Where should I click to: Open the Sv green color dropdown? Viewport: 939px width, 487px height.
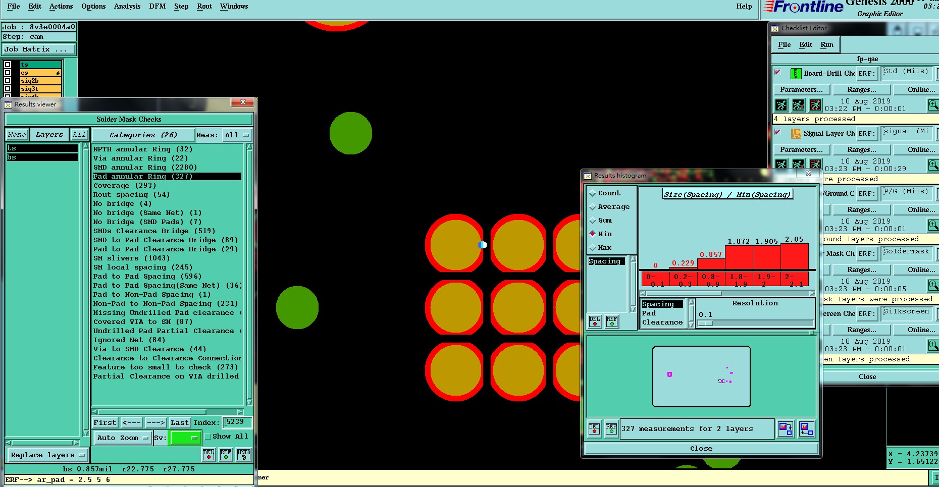click(x=185, y=438)
